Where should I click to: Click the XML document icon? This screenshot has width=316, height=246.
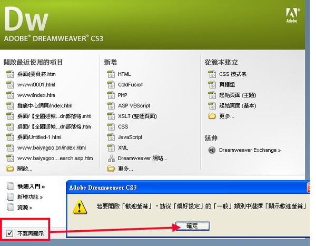coord(111,147)
